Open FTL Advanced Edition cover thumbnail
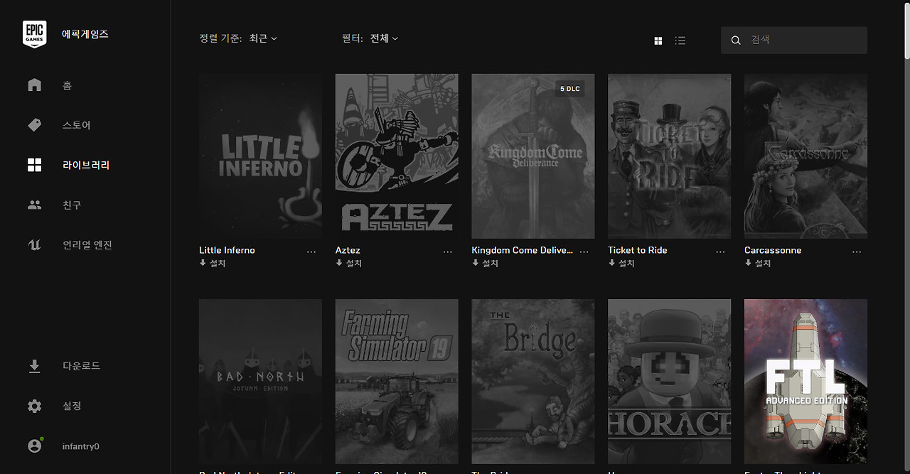Viewport: 910px width, 474px height. [805, 382]
